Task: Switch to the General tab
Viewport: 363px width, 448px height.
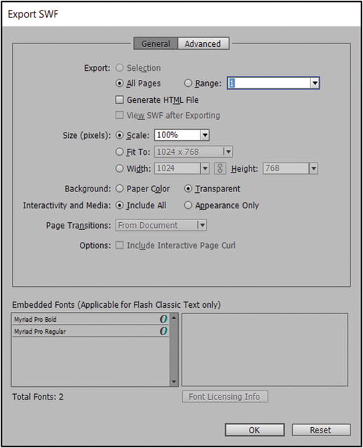Action: coord(156,43)
